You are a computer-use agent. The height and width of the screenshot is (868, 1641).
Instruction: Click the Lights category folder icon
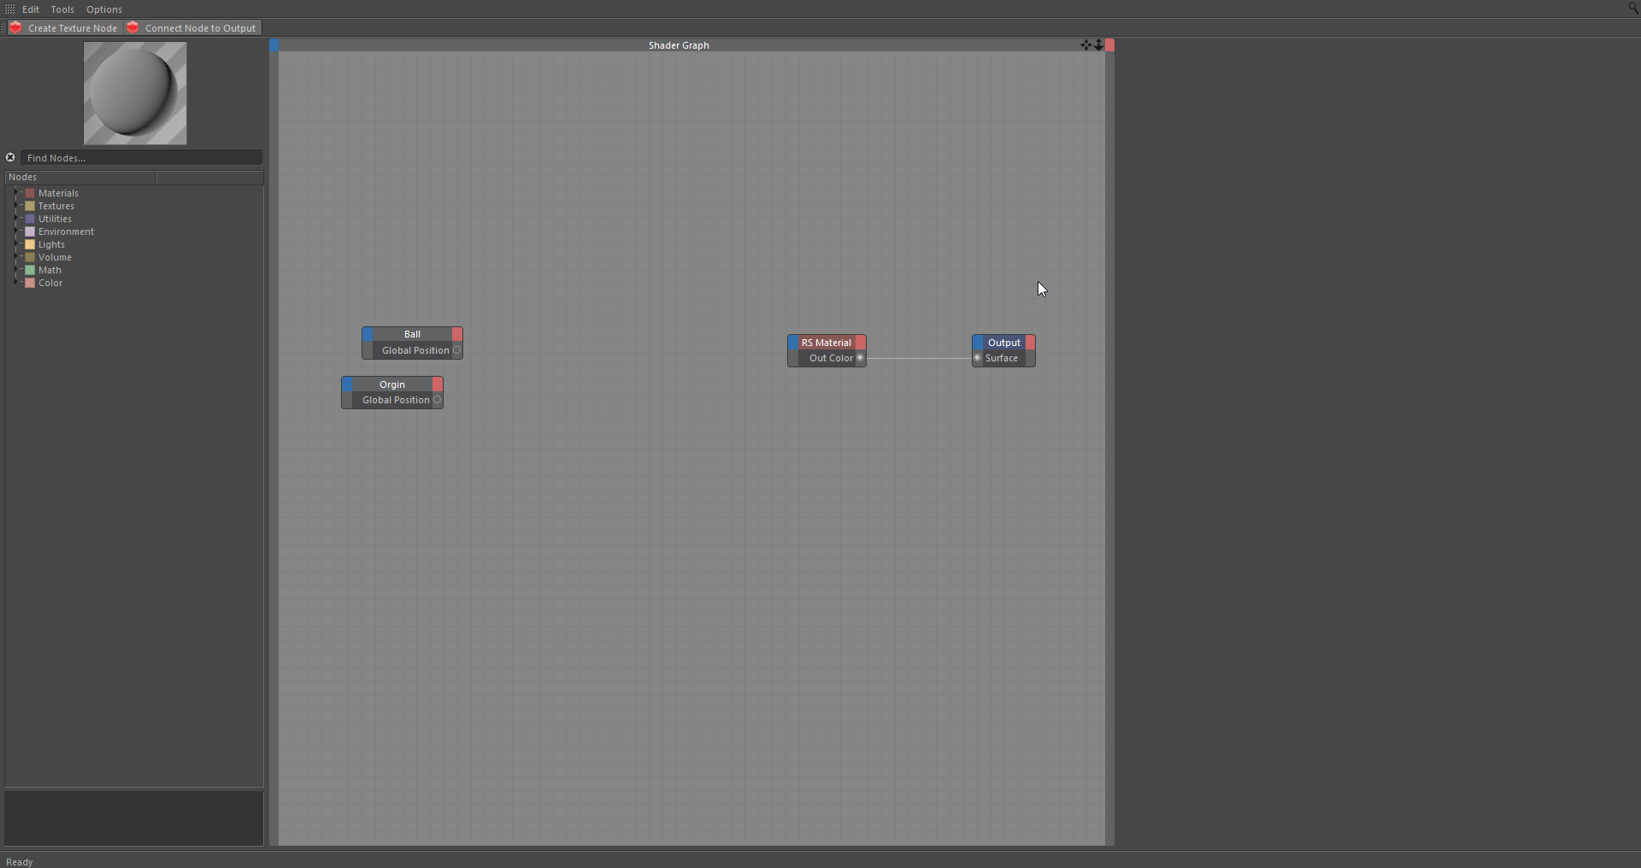click(x=30, y=244)
